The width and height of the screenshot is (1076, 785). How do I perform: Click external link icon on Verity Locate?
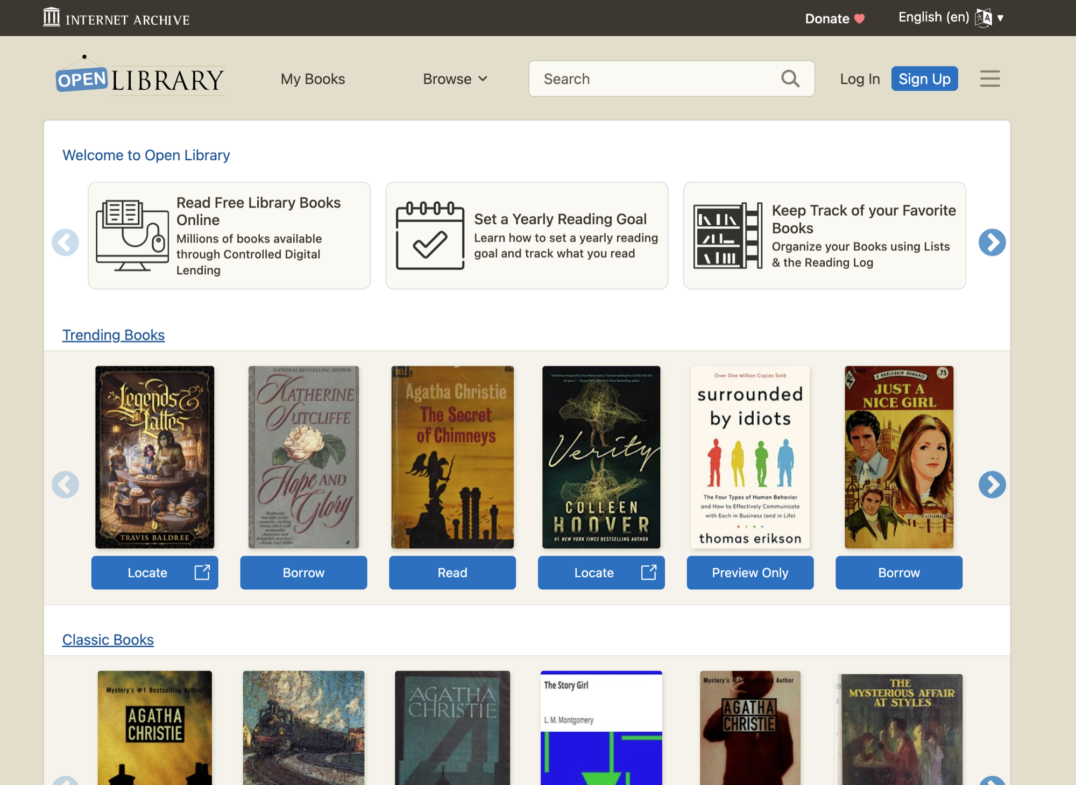649,572
